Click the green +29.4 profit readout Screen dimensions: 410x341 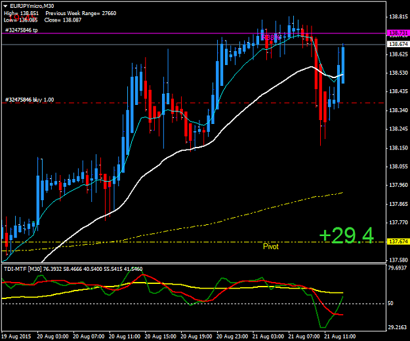pyautogui.click(x=346, y=235)
